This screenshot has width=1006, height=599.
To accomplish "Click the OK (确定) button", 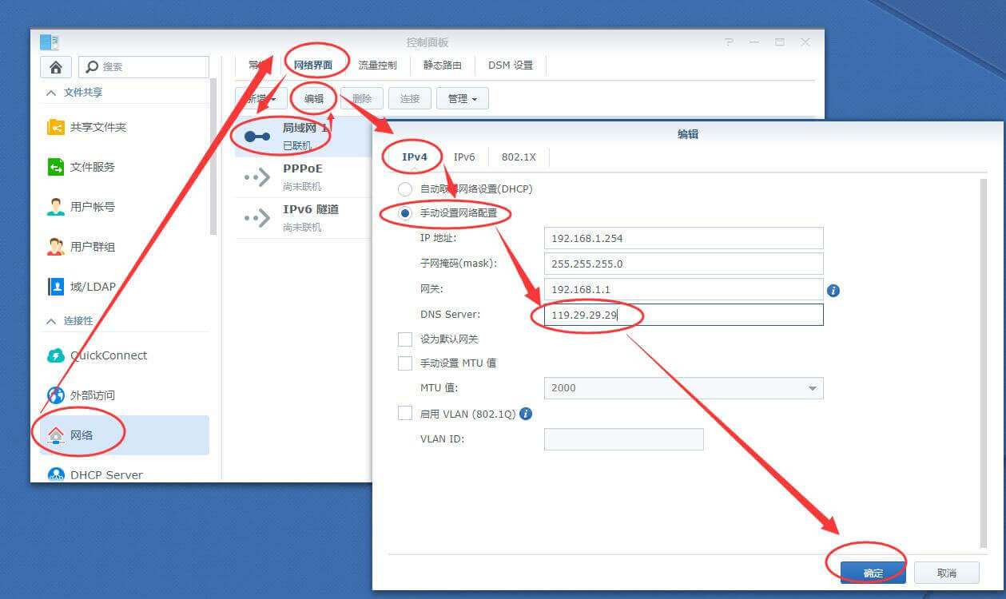I will [873, 573].
